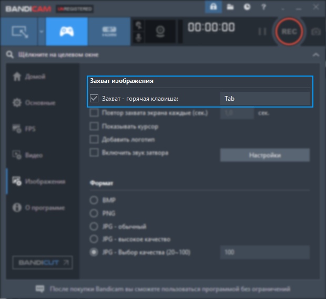Click the repeat capture seconds field
This screenshot has width=326, height=299.
237,113
